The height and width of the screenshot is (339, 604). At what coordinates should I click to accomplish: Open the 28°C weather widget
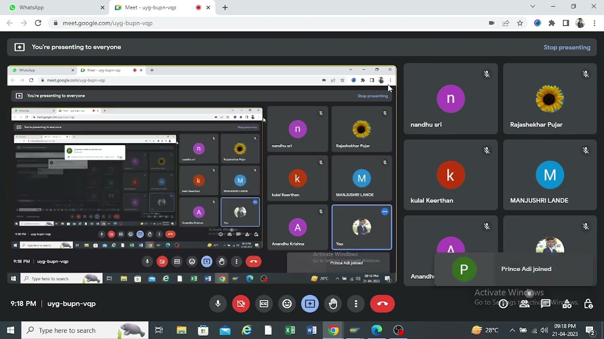(x=485, y=330)
